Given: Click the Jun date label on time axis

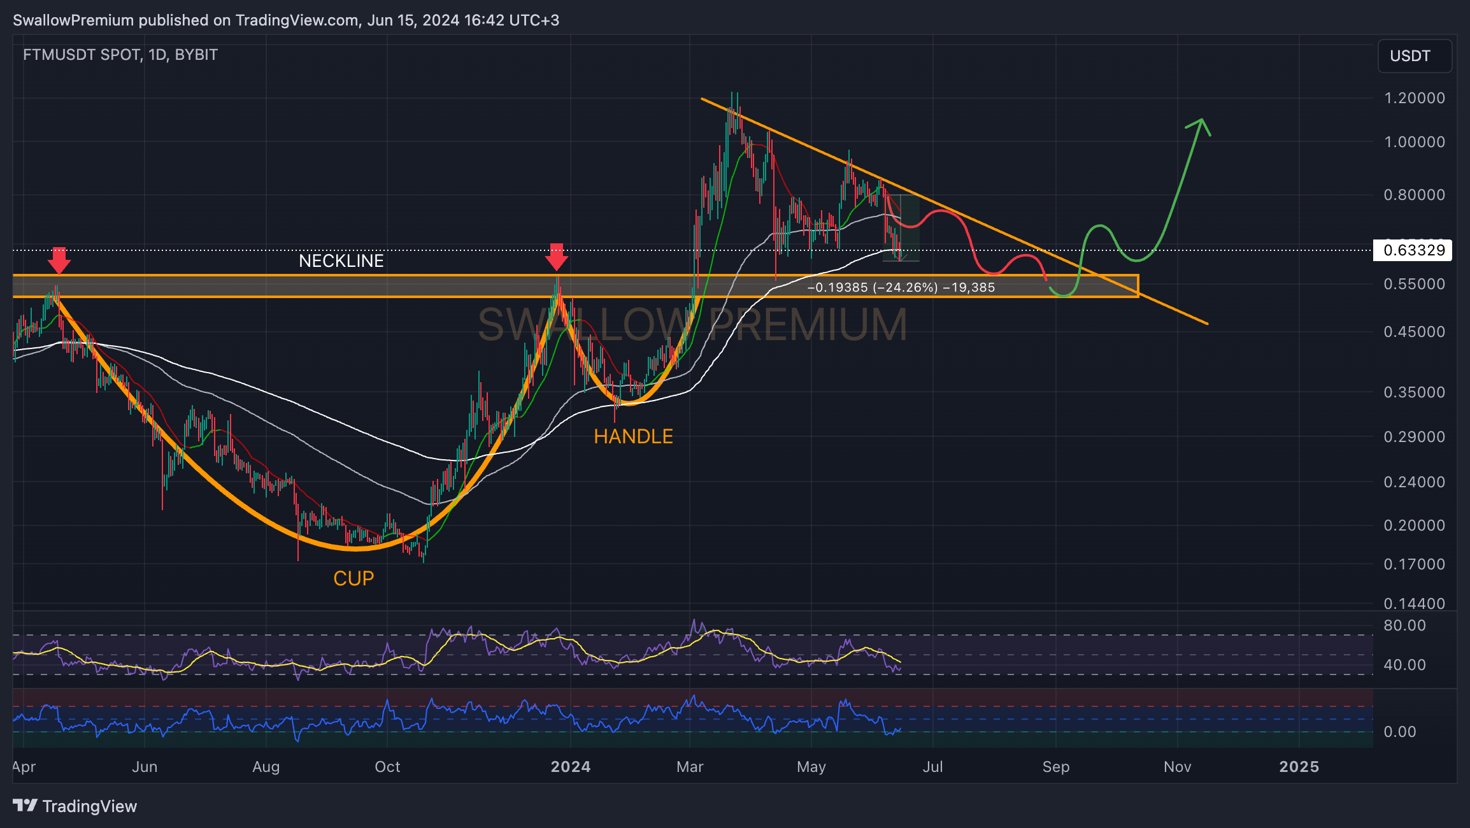Looking at the screenshot, I should pyautogui.click(x=145, y=767).
